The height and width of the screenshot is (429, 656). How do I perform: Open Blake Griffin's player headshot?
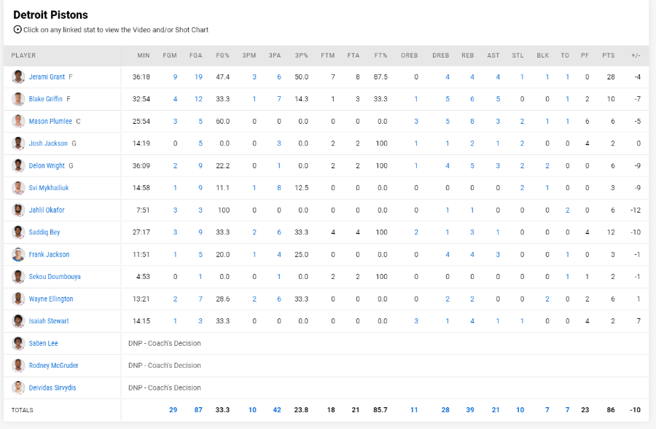[x=18, y=99]
